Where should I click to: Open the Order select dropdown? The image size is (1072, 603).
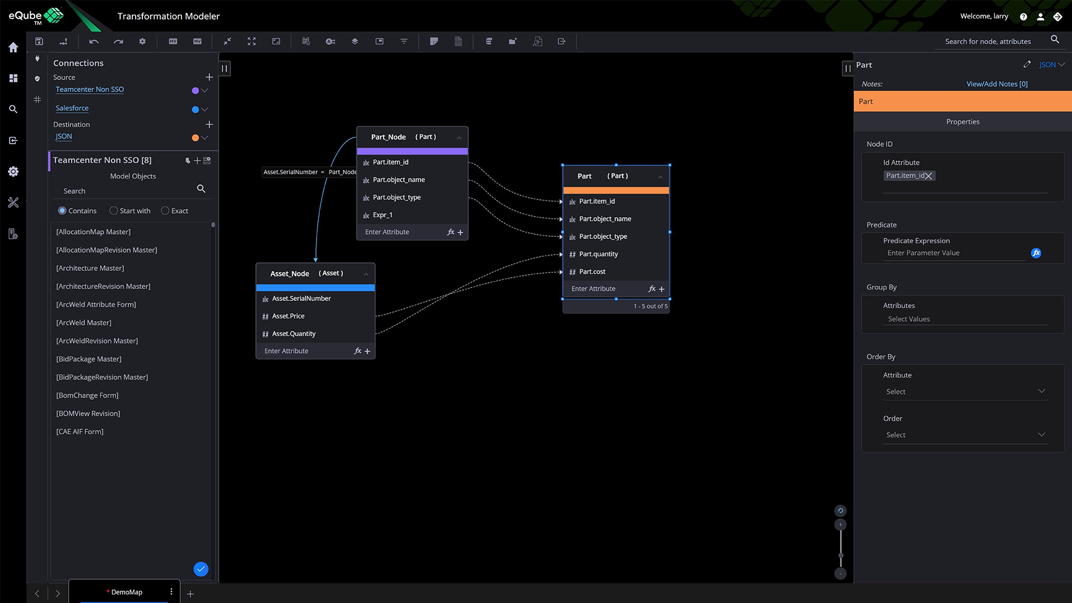[x=965, y=435]
